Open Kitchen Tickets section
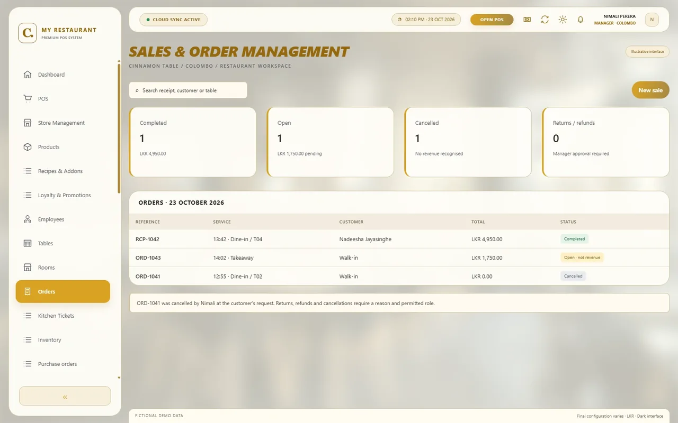 click(63, 316)
